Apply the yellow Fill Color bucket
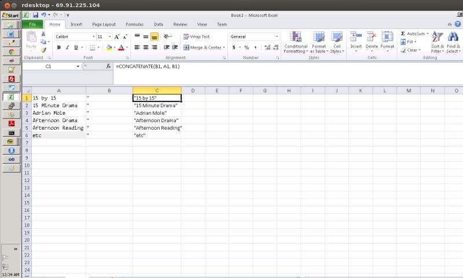This screenshot has height=278, width=463. [109, 47]
